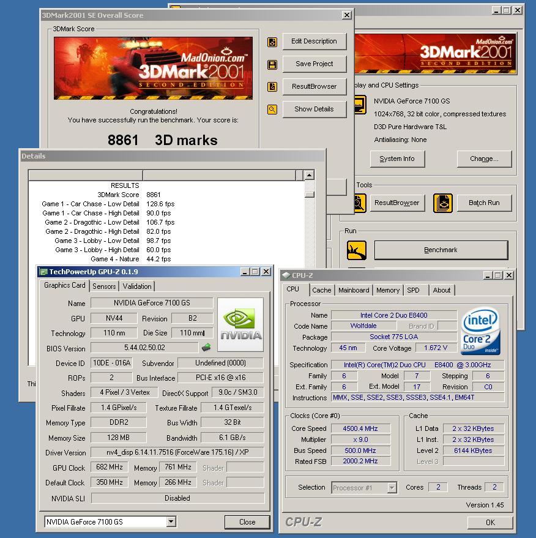The image size is (536, 538).
Task: Expand the GPU selection dropdown in GPU-Z
Action: coord(171,522)
